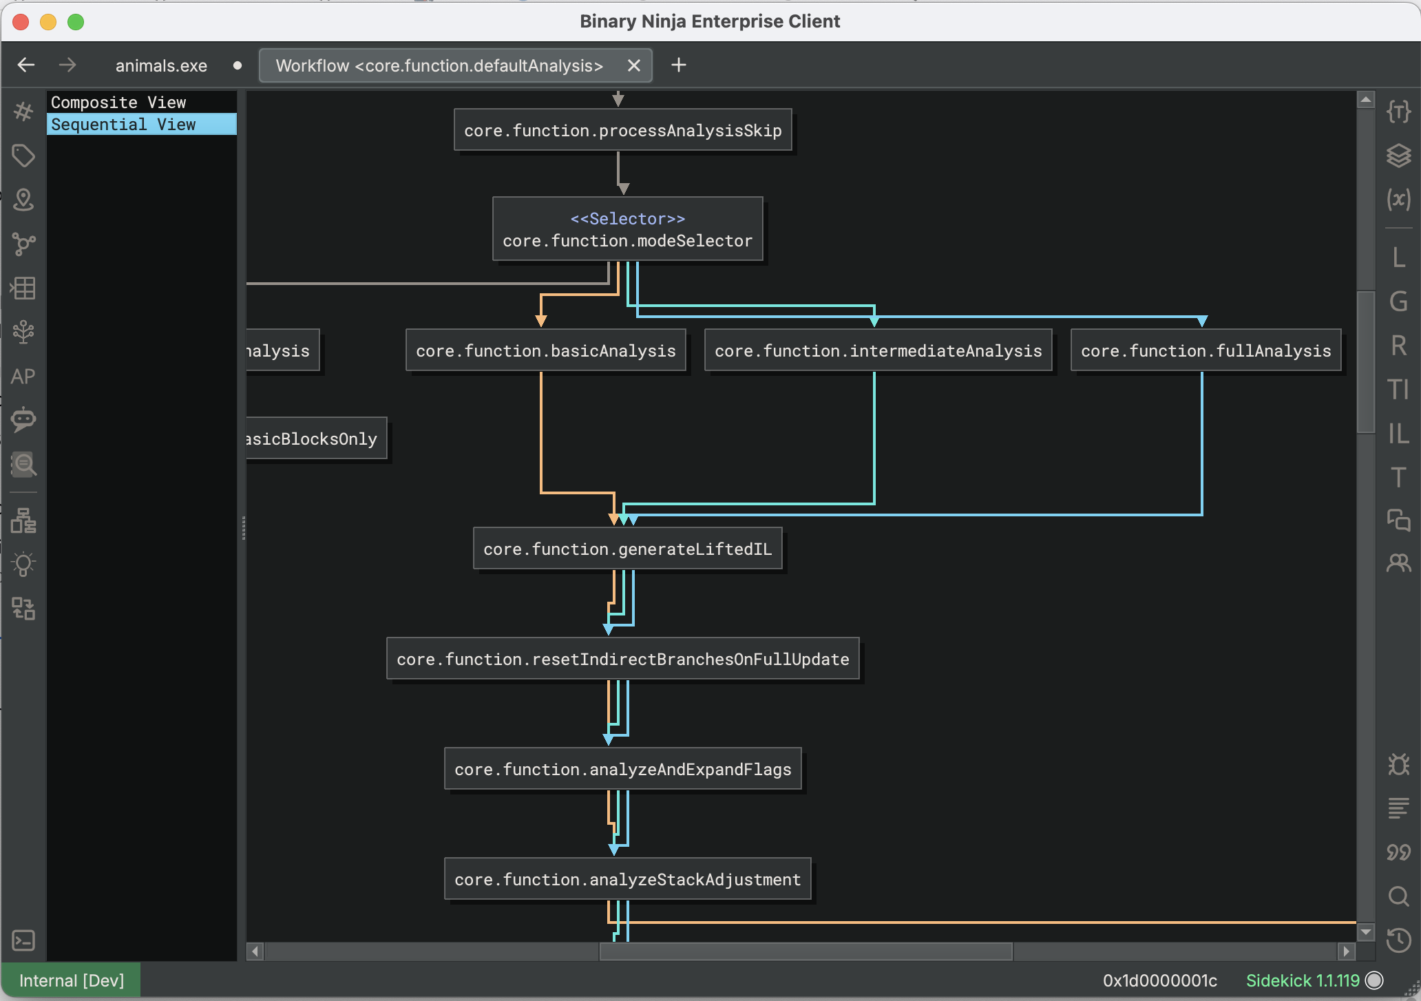Open the chat bubbles sidebar icon
The width and height of the screenshot is (1421, 1001).
click(1399, 520)
